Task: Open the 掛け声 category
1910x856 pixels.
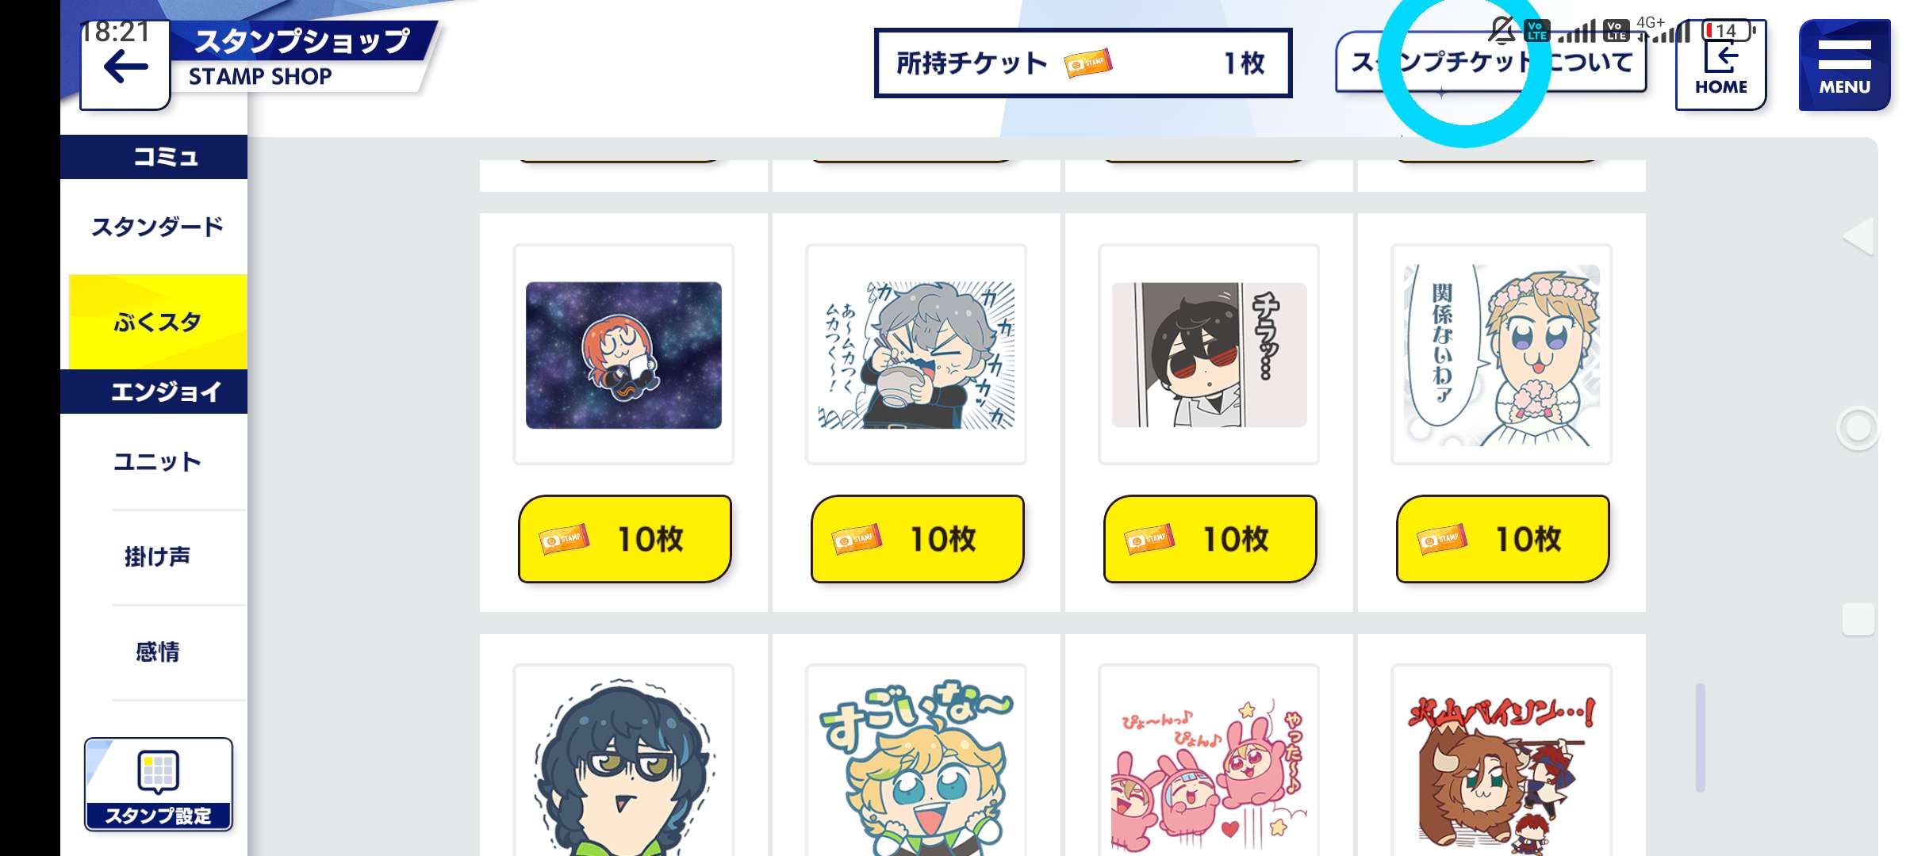Action: pyautogui.click(x=157, y=556)
